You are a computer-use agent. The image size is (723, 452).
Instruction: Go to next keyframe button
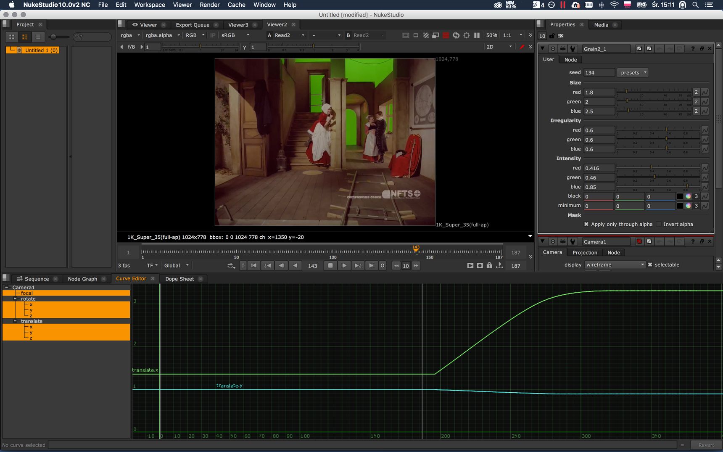pos(358,266)
